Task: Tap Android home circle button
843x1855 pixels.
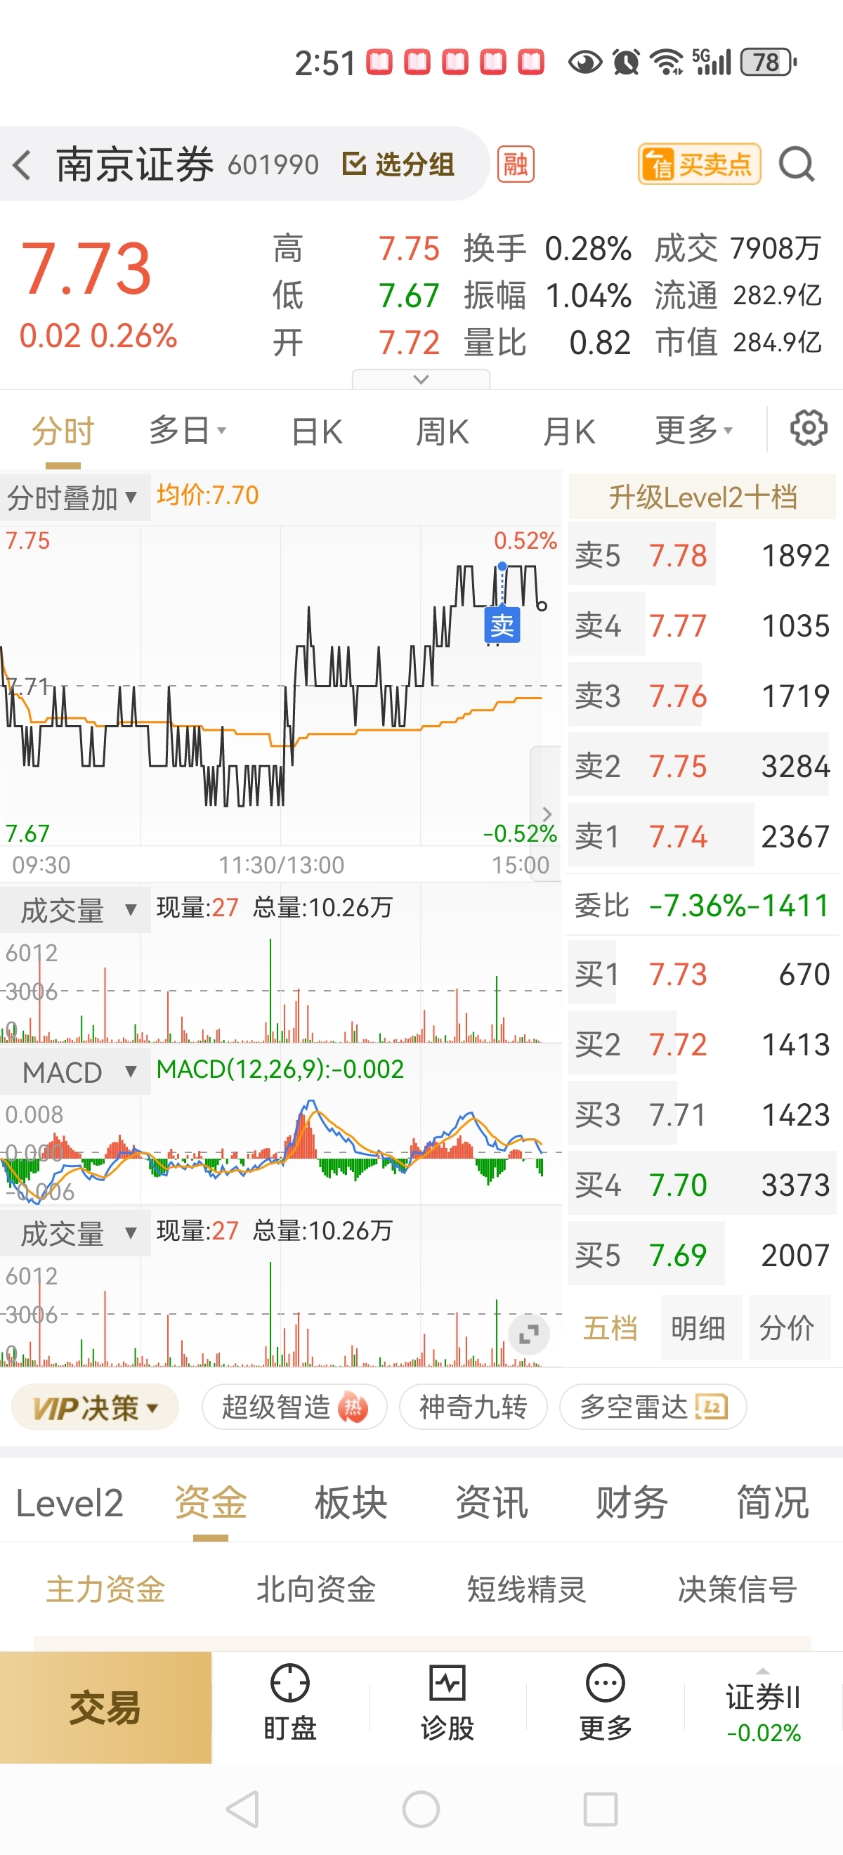Action: pyautogui.click(x=421, y=1809)
